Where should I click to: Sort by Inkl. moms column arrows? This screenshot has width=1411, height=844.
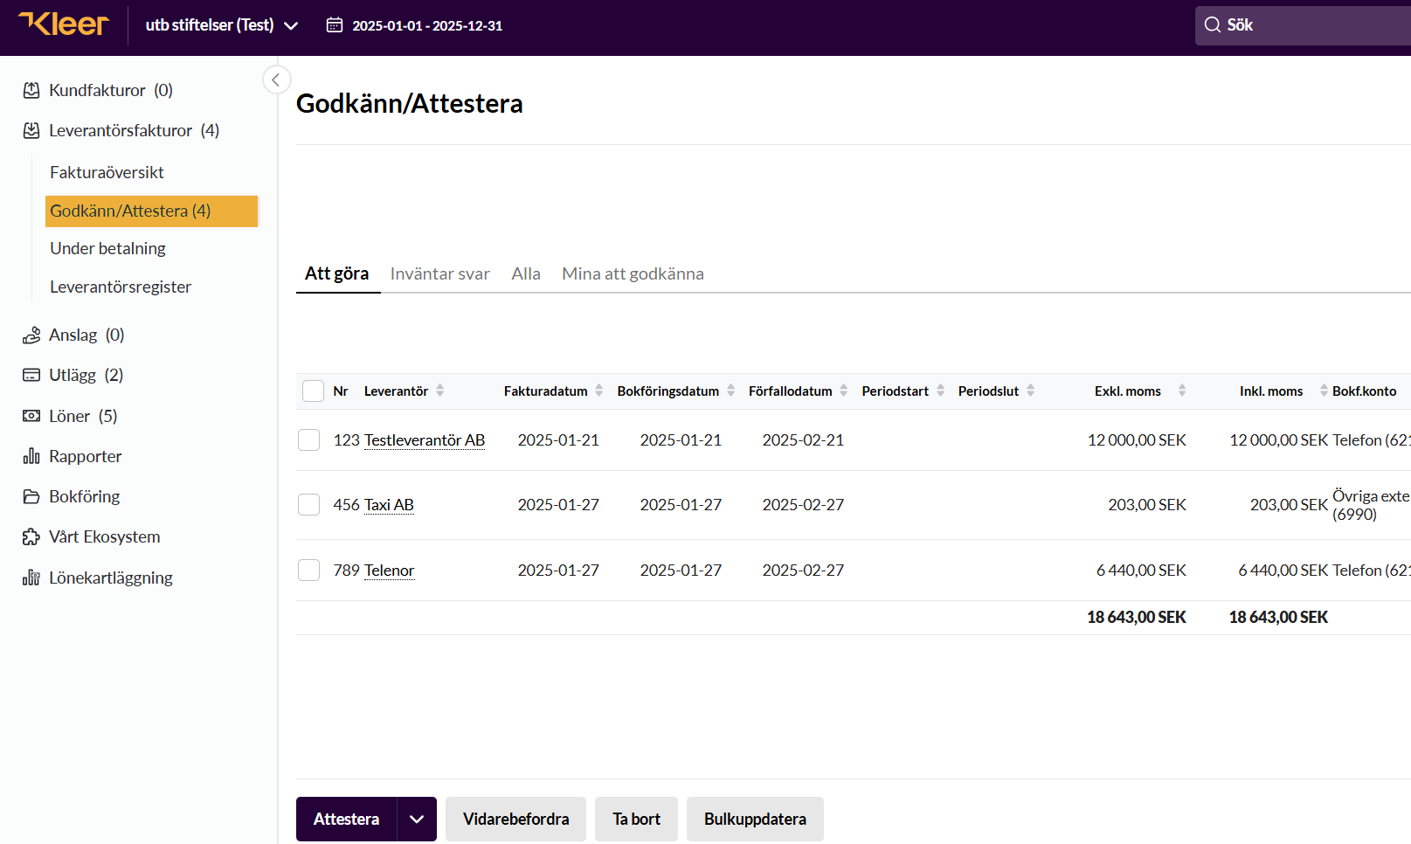point(1325,391)
